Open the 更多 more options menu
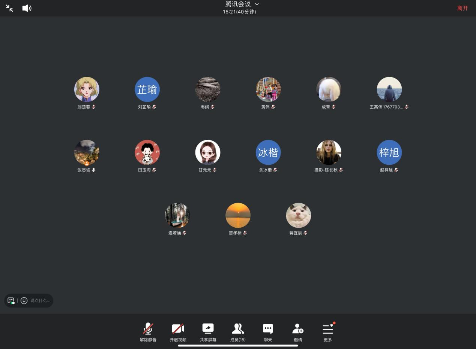 (328, 332)
